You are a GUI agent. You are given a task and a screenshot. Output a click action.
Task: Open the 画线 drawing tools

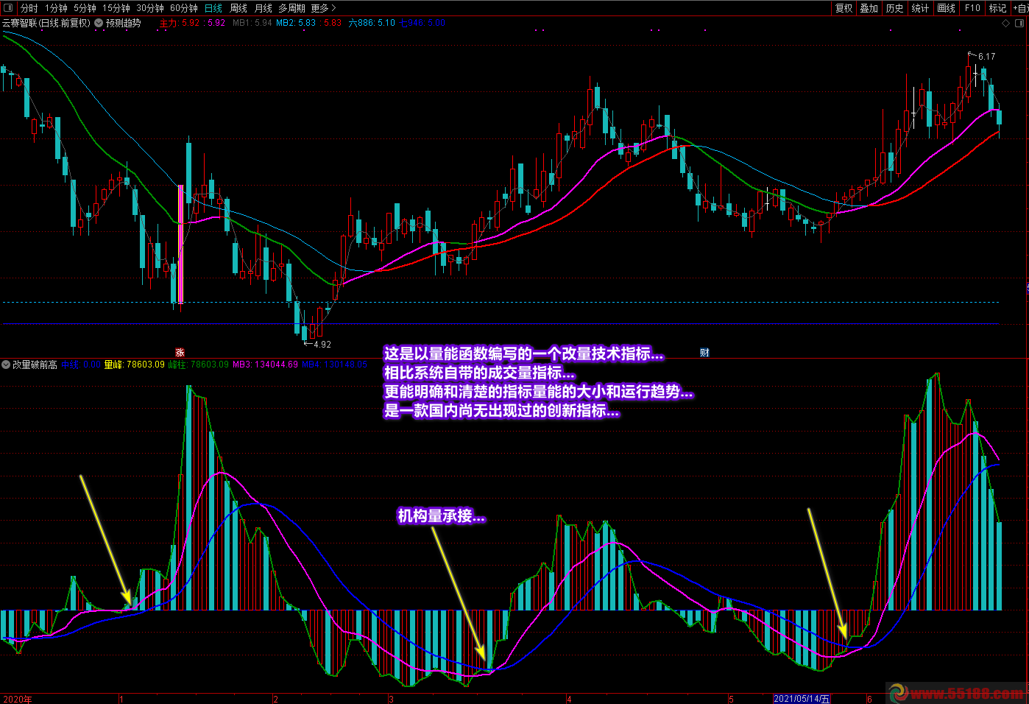tap(946, 8)
